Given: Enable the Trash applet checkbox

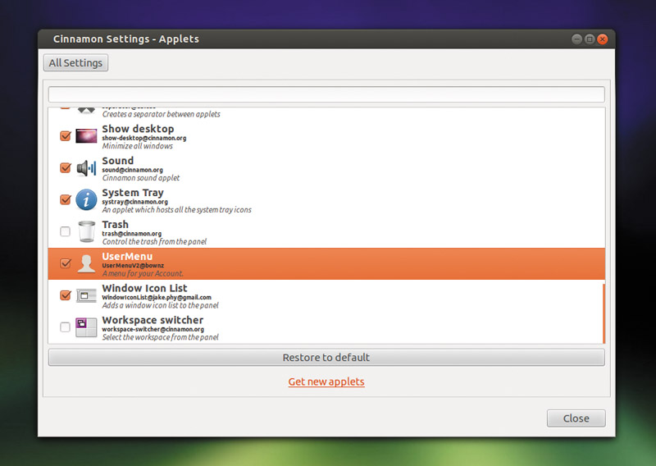Looking at the screenshot, I should point(66,231).
